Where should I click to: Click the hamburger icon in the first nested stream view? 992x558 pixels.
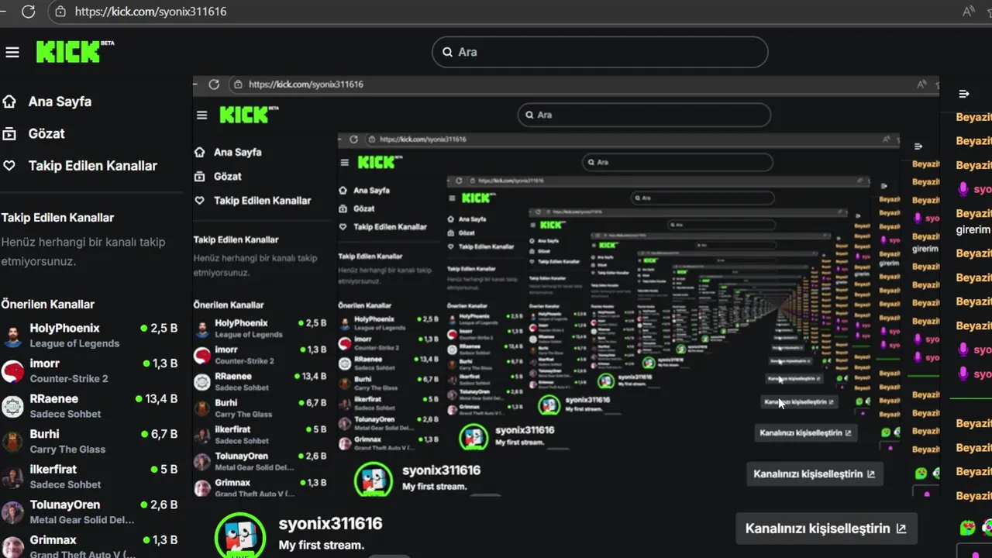coord(202,115)
